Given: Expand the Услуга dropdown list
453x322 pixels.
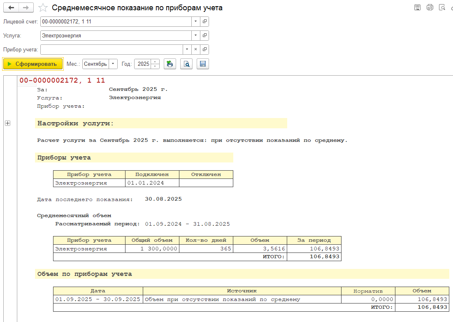Looking at the screenshot, I should [x=196, y=35].
